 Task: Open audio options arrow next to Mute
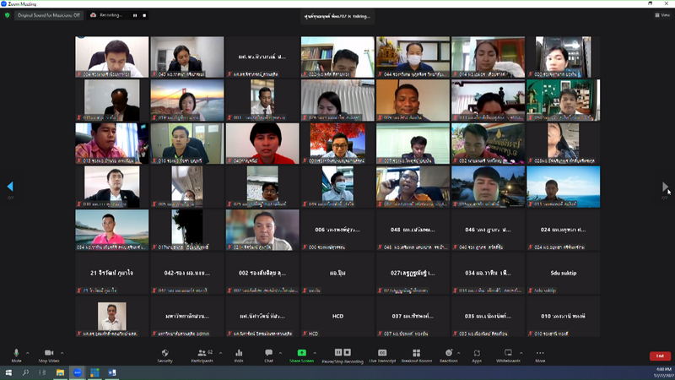[28, 353]
